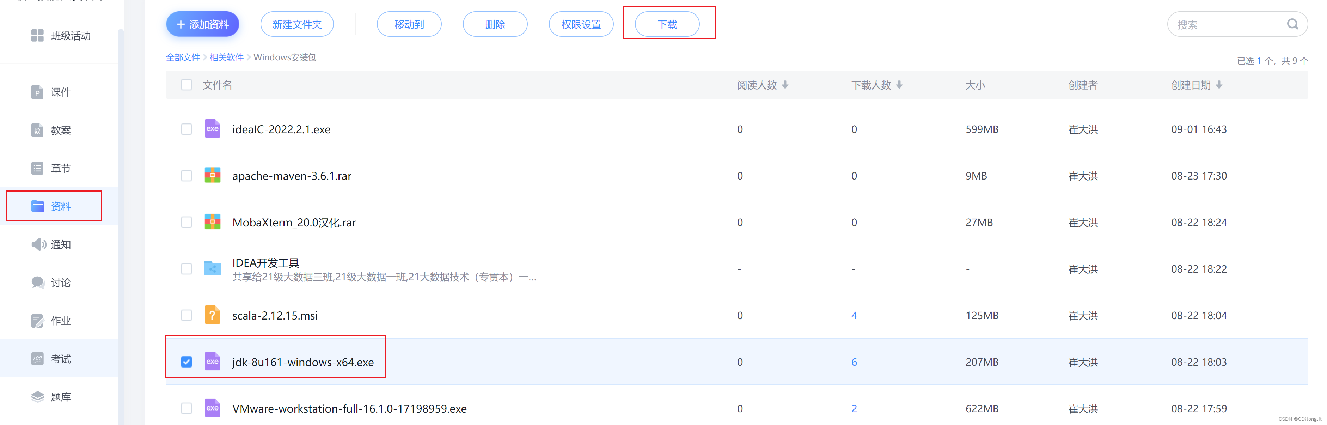
Task: Click the 作业 pencil icon
Action: pyautogui.click(x=37, y=320)
